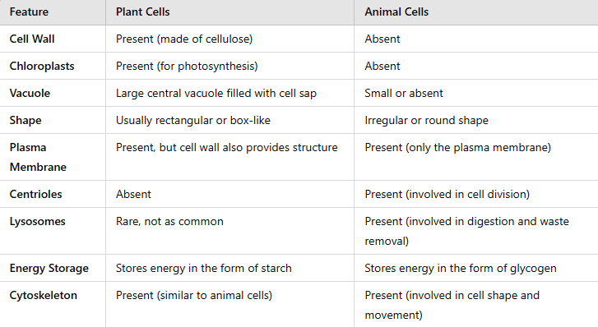
Task: Select the Plant Cells column header
Action: tap(142, 12)
